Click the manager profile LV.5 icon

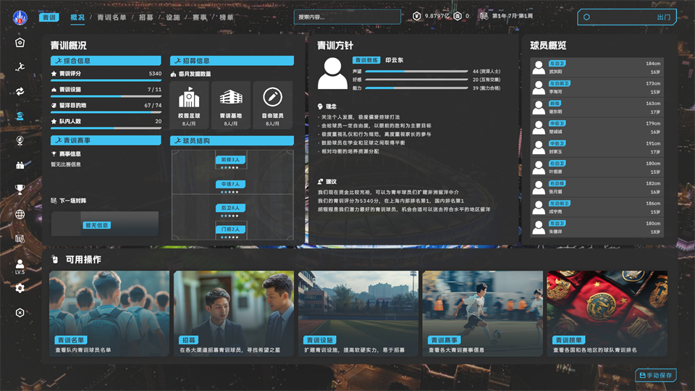[x=20, y=266]
